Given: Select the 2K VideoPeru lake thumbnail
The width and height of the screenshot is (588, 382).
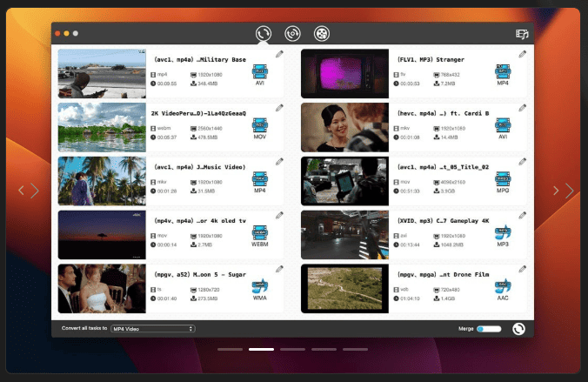Looking at the screenshot, I should click(102, 128).
